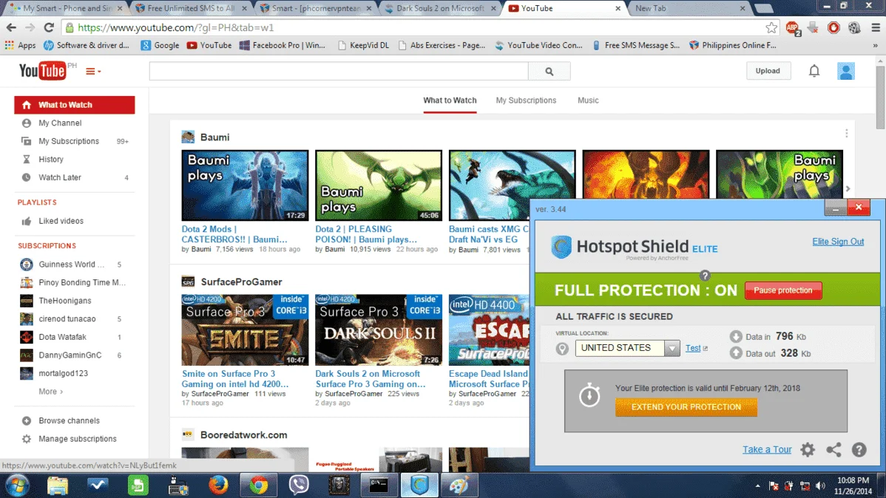Viewport: 886px width, 498px height.
Task: Open the Chrome menu hamburger icon
Action: (x=875, y=27)
